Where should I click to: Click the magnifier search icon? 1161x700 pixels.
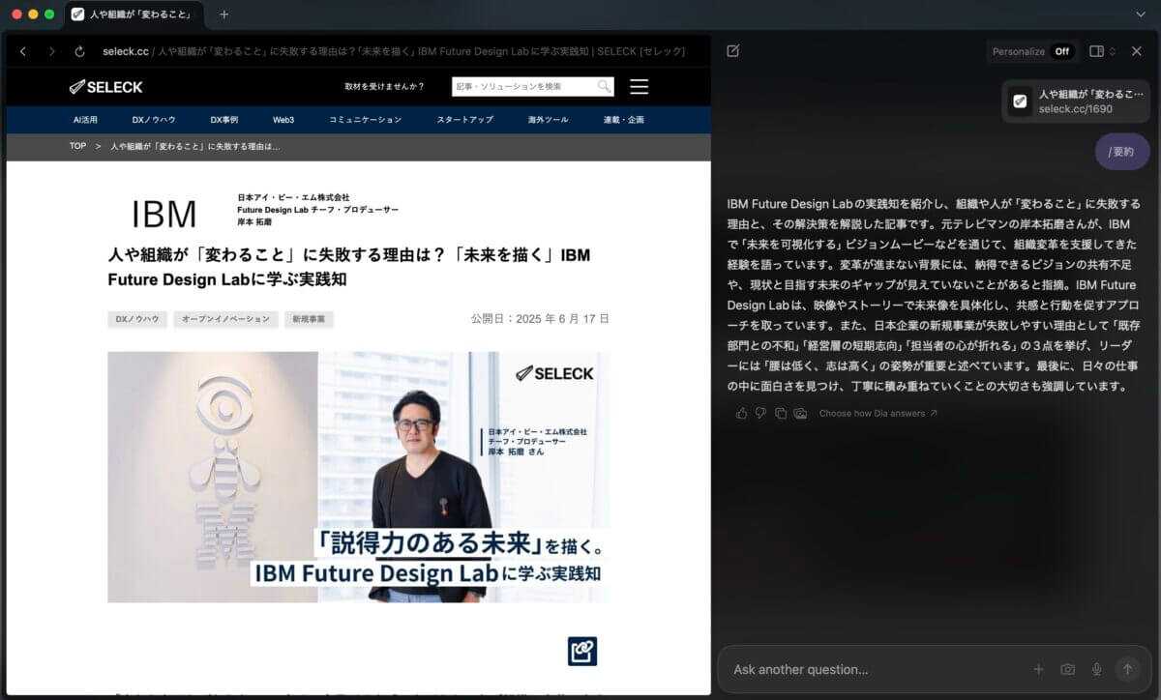pyautogui.click(x=605, y=87)
